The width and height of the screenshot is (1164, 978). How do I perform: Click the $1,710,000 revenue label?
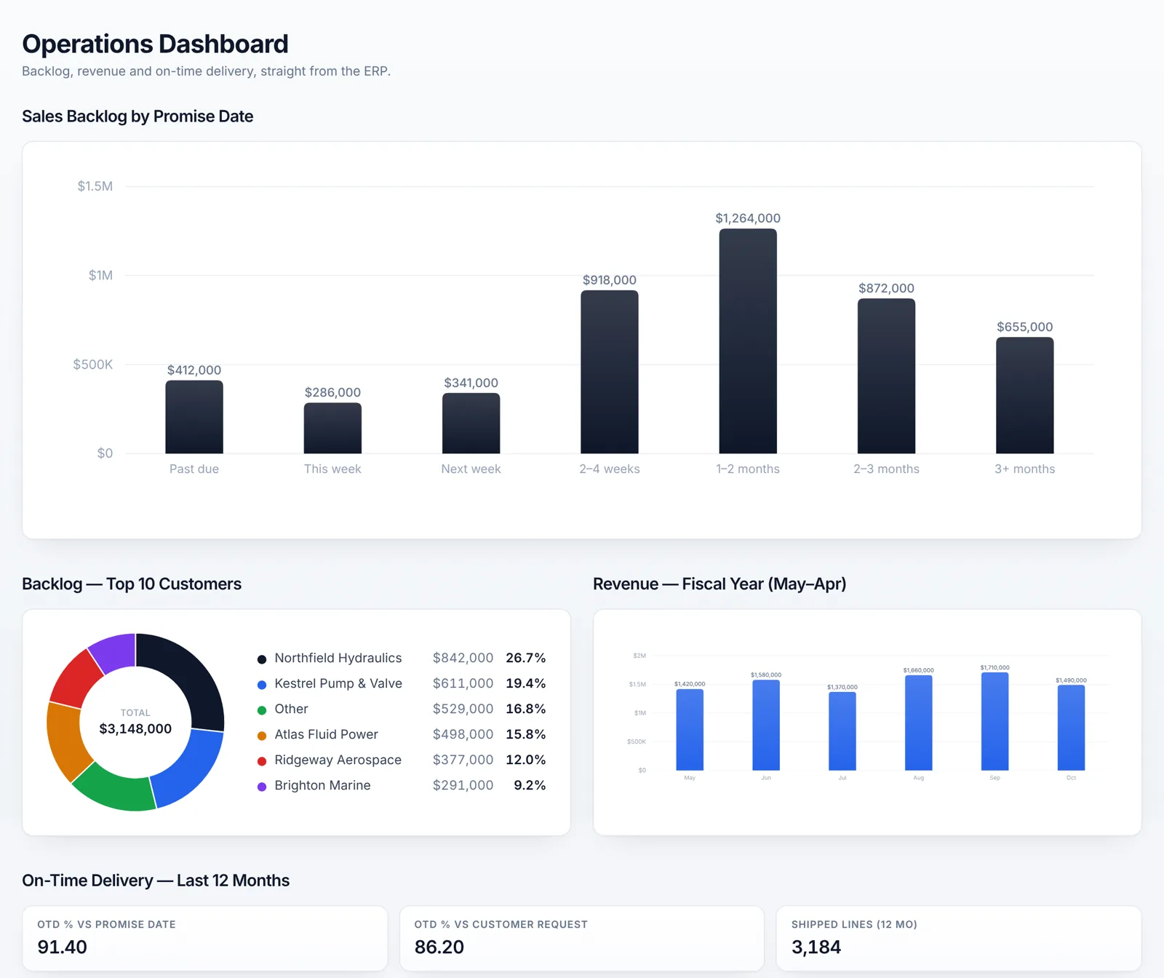[995, 667]
